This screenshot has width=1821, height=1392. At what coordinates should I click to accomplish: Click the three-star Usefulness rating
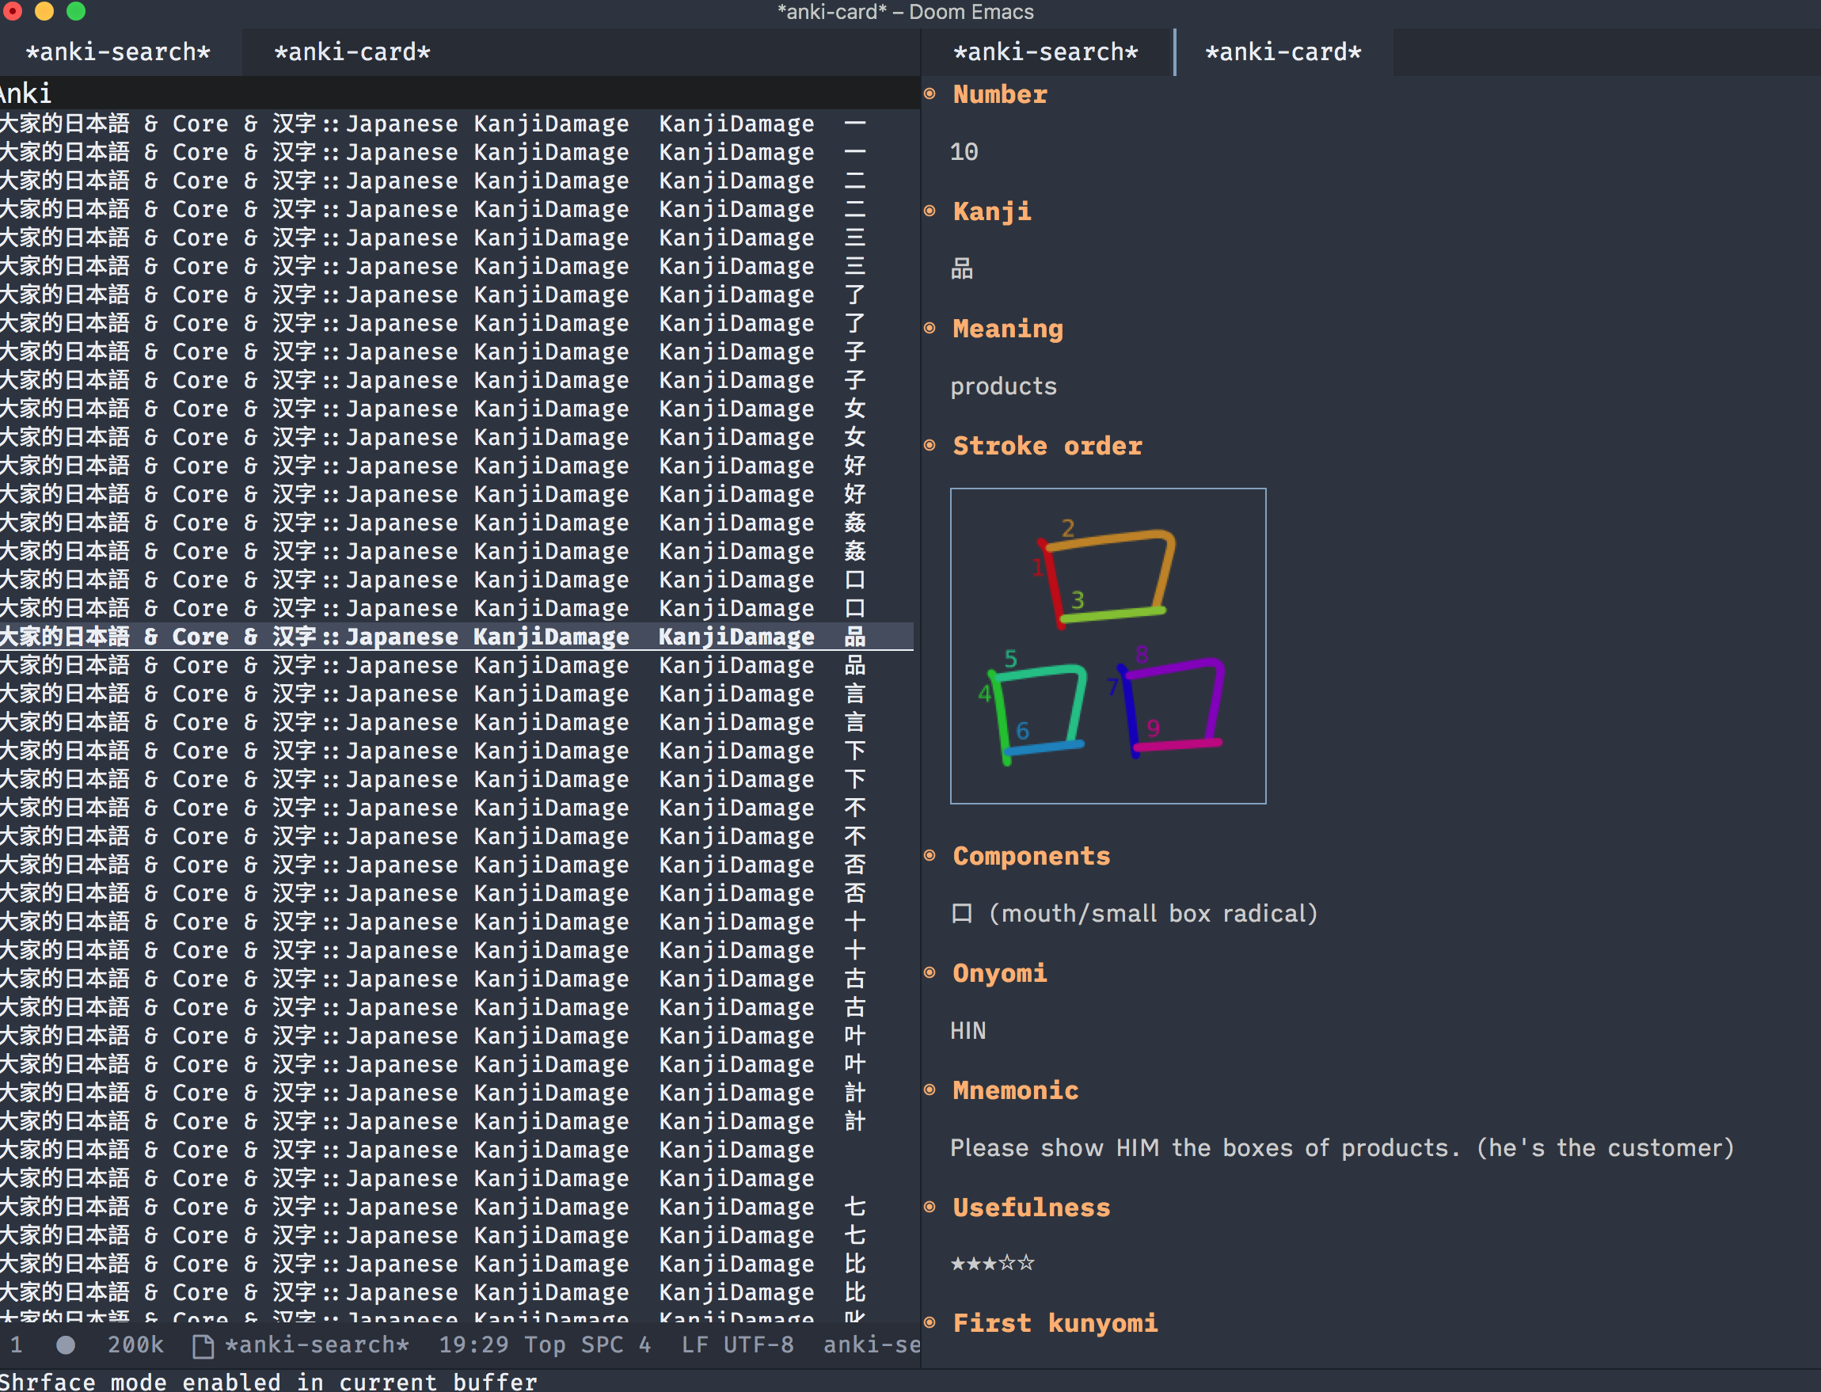click(993, 1264)
